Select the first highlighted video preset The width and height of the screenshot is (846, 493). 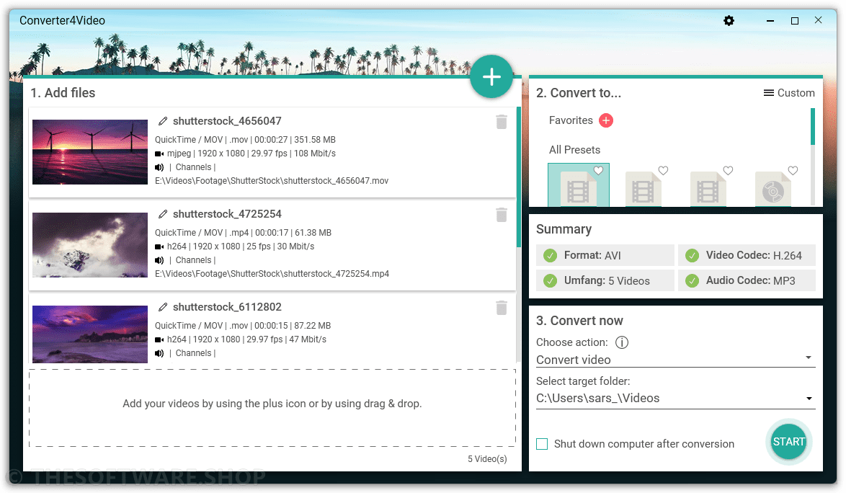(579, 185)
